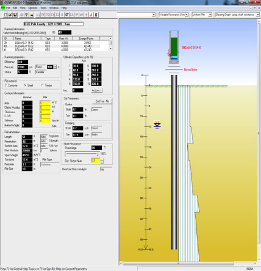Click the ST toolbar button
This screenshot has width=261, height=271.
click(x=67, y=15)
